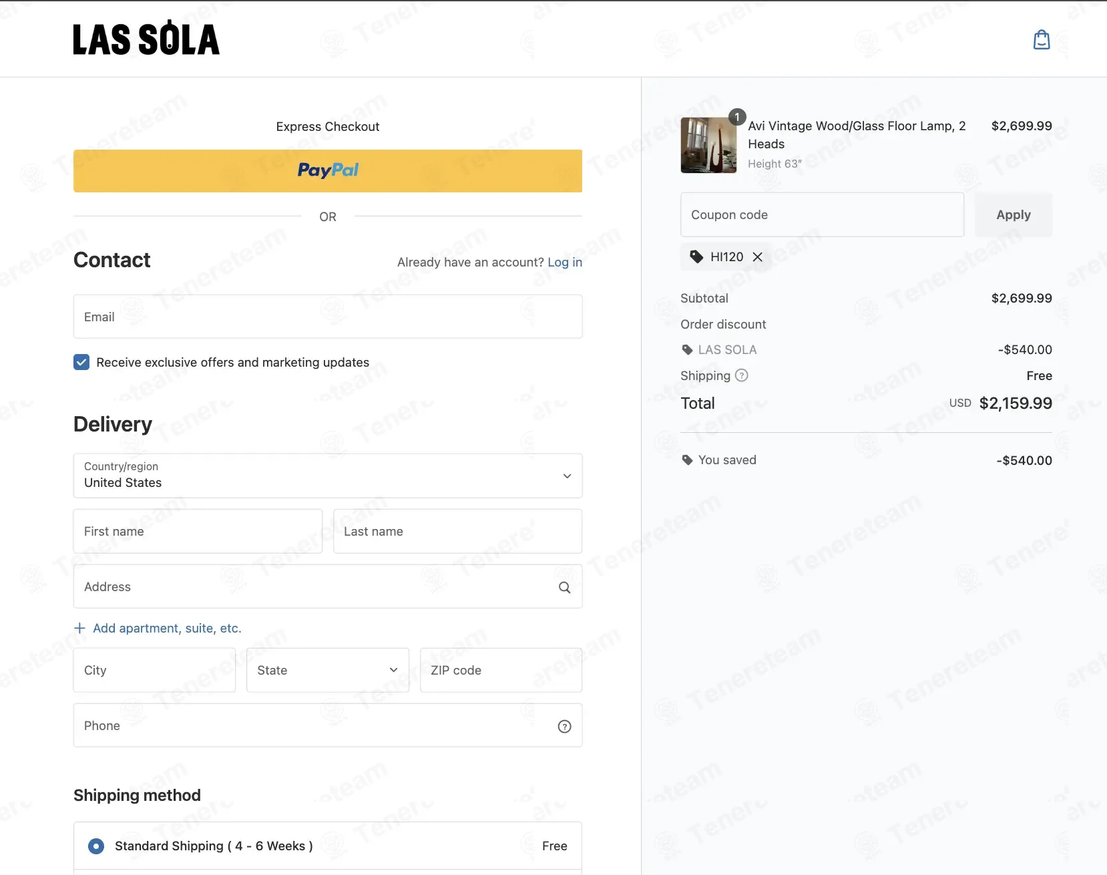Focus the Address input field
Viewport: 1107px width, 875px height.
click(x=328, y=586)
